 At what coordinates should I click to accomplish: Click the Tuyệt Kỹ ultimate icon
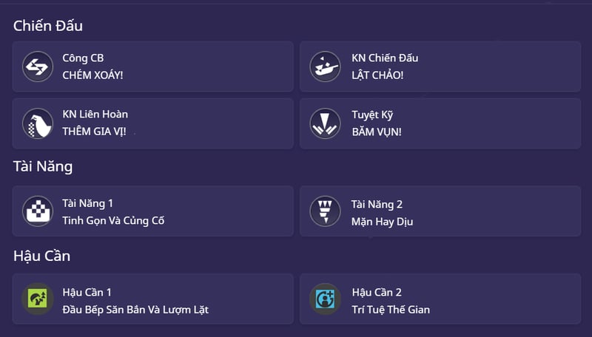coord(324,123)
